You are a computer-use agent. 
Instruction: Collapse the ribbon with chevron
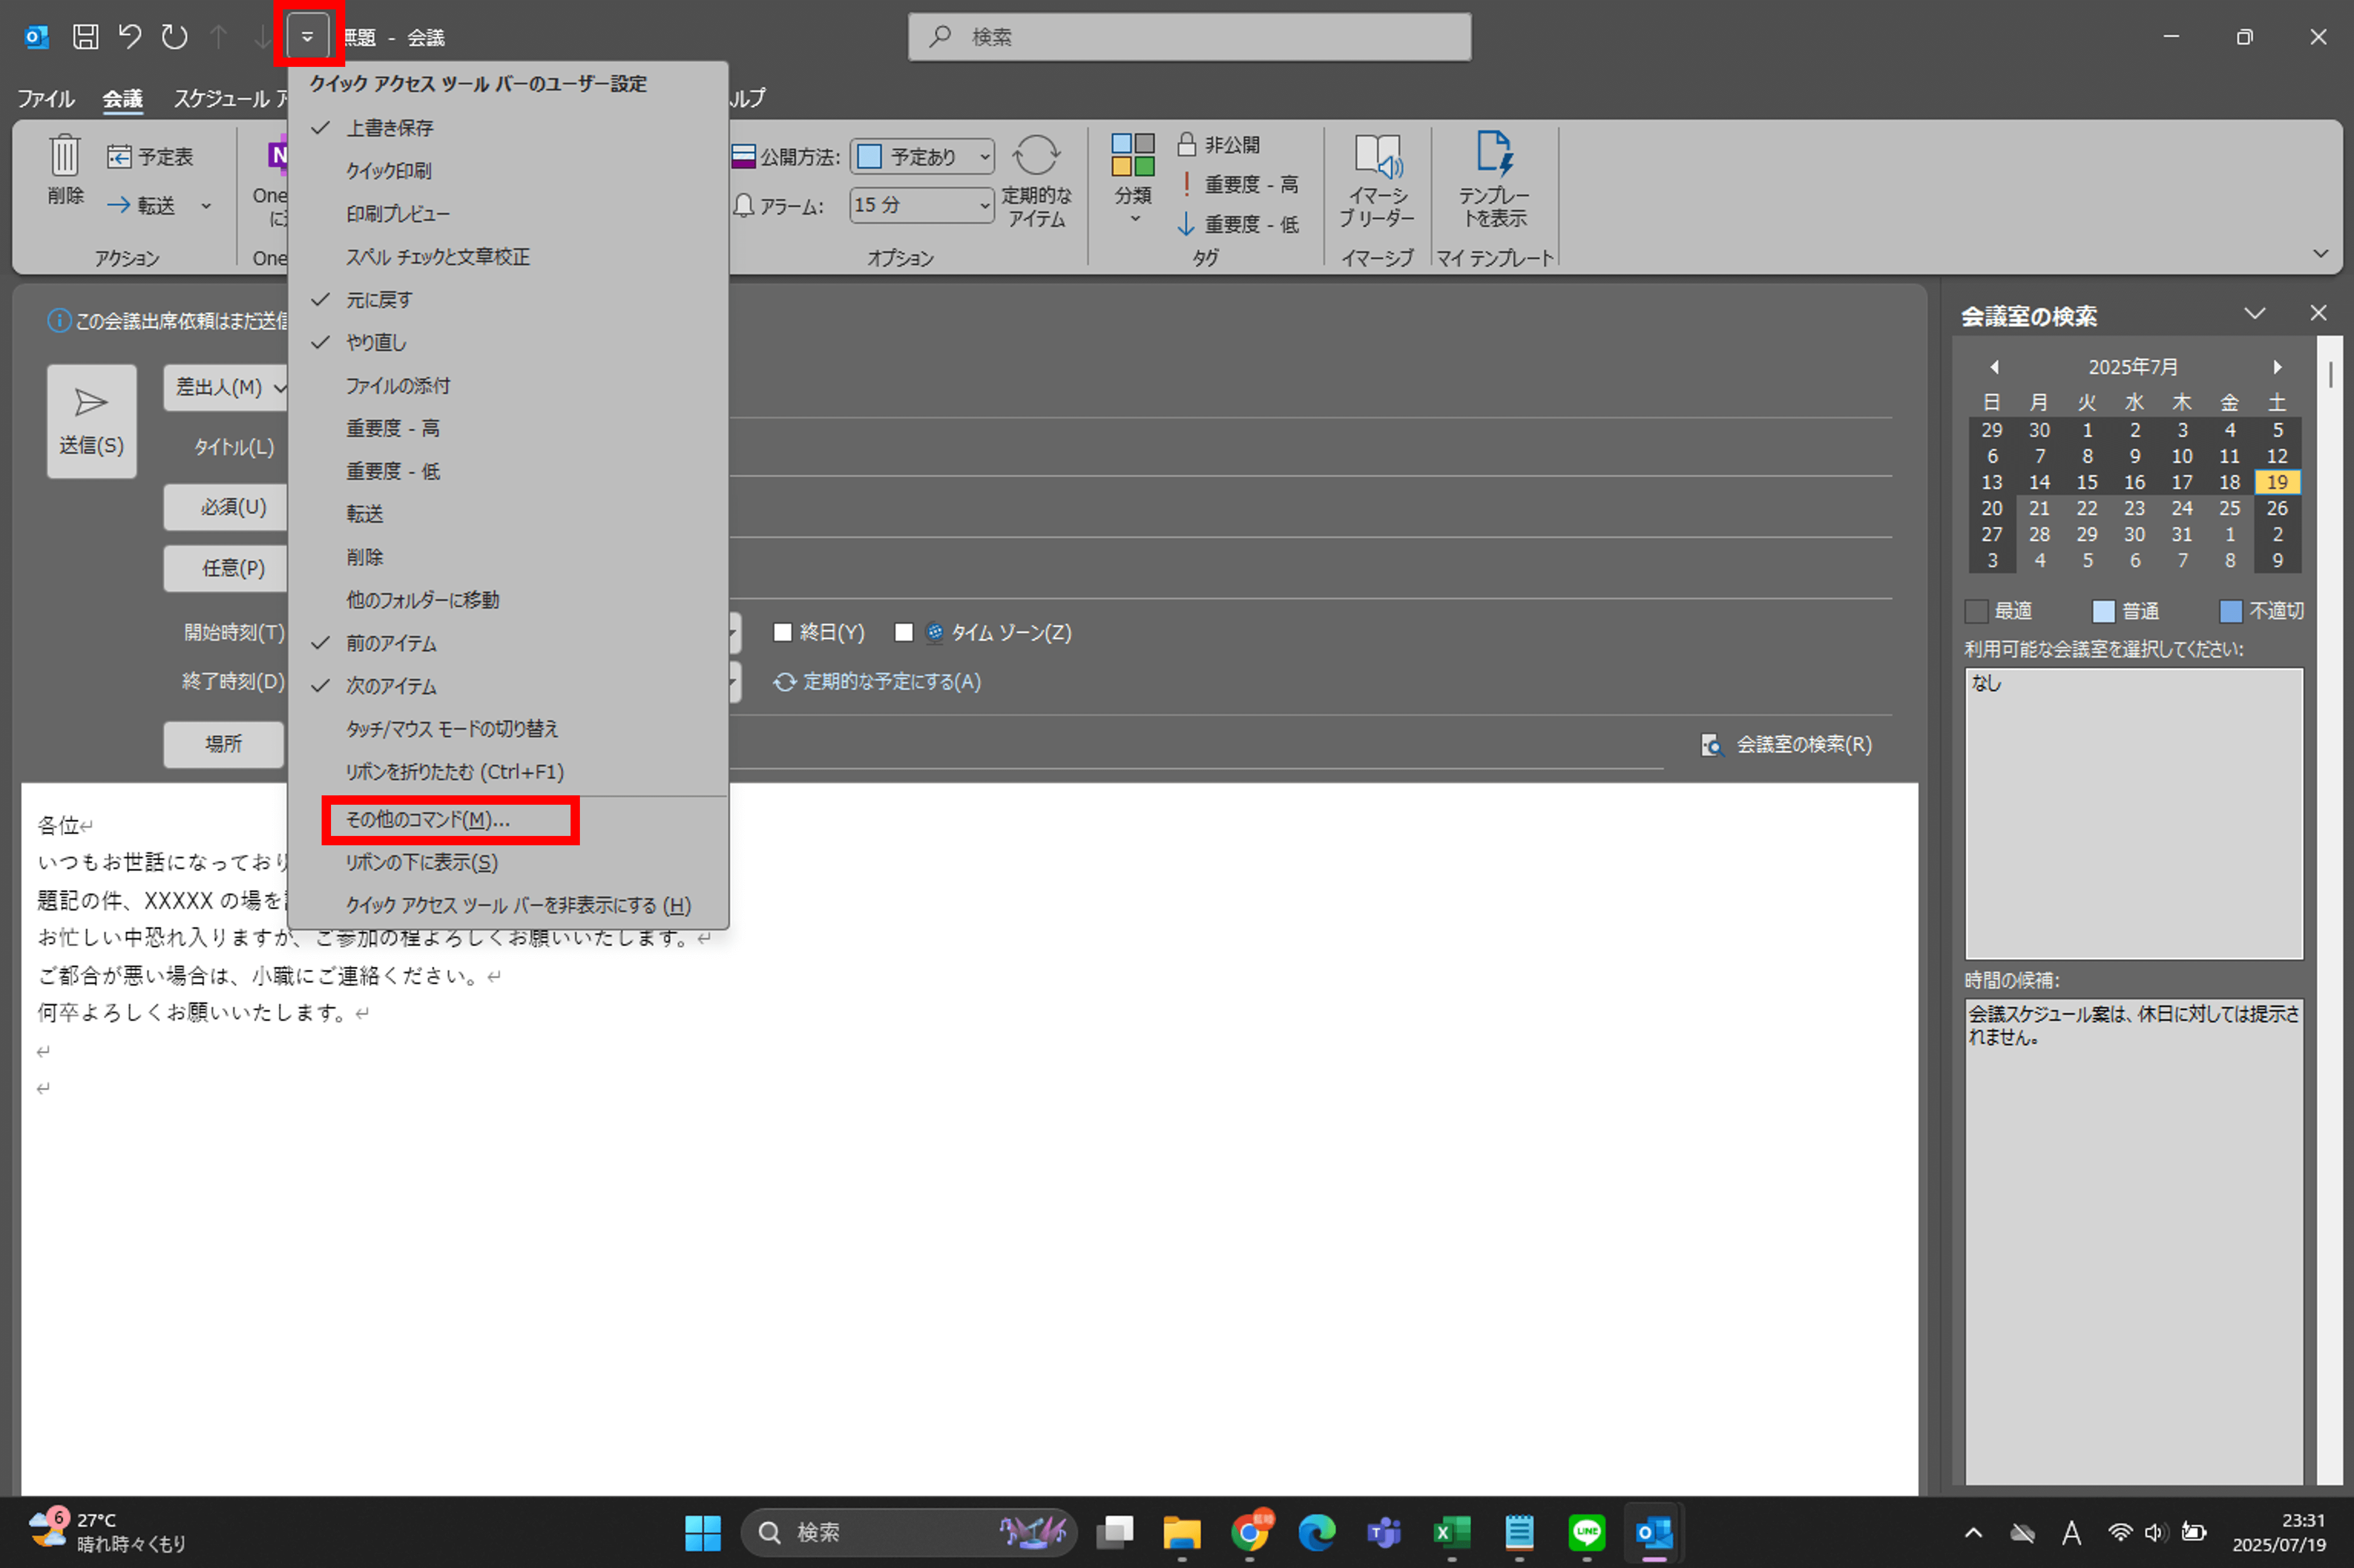(x=2321, y=254)
